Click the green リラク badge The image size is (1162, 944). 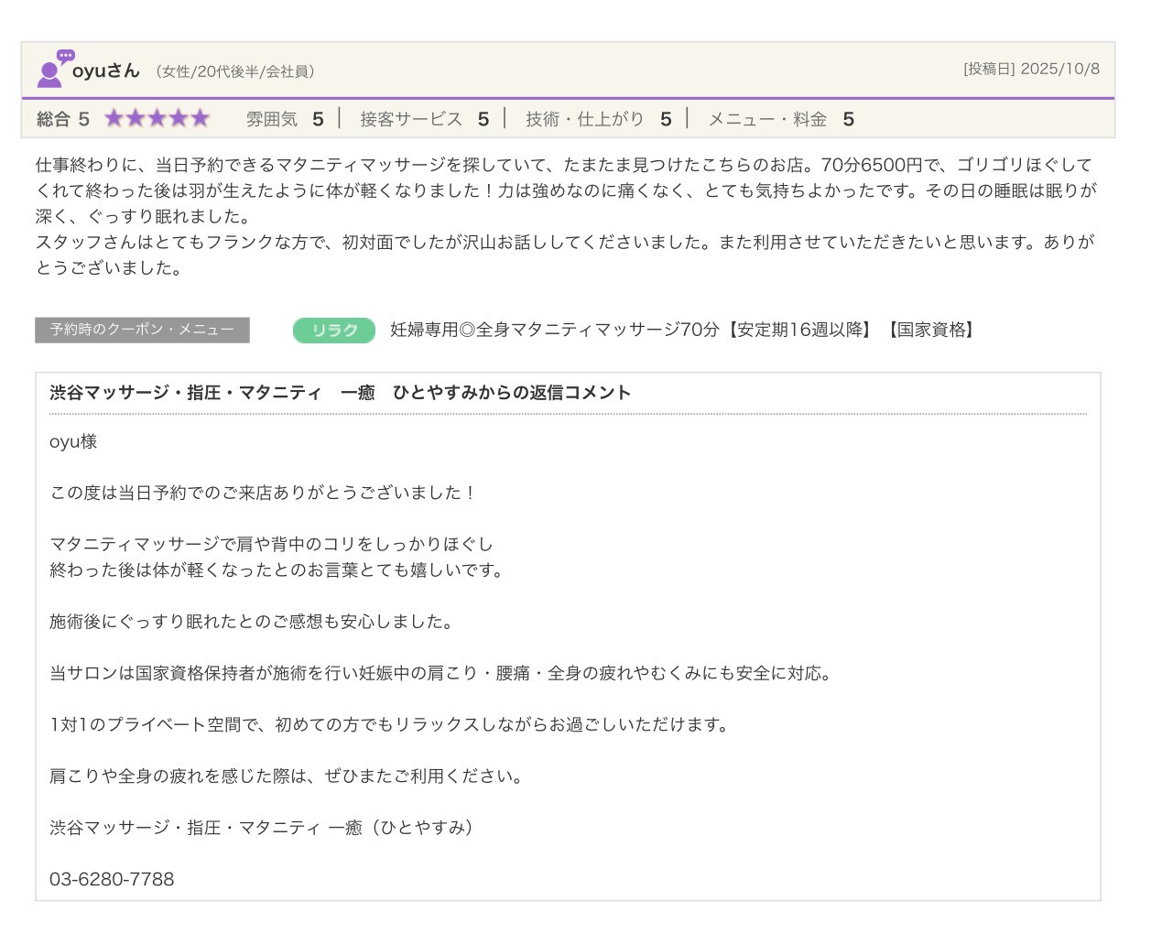point(334,331)
